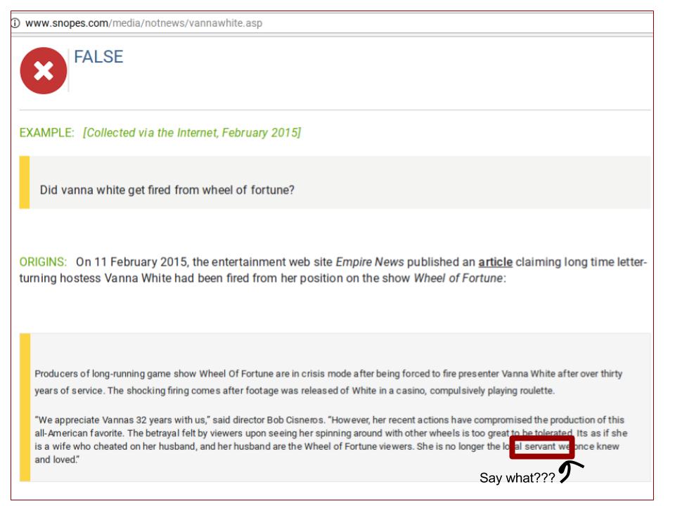Click the 'and loved.' closing quote line
The height and width of the screenshot is (506, 675).
(57, 460)
